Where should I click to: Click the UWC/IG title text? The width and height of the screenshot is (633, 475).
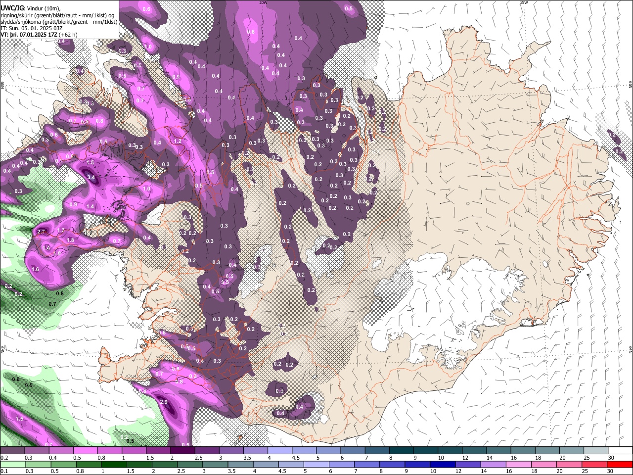coord(11,8)
